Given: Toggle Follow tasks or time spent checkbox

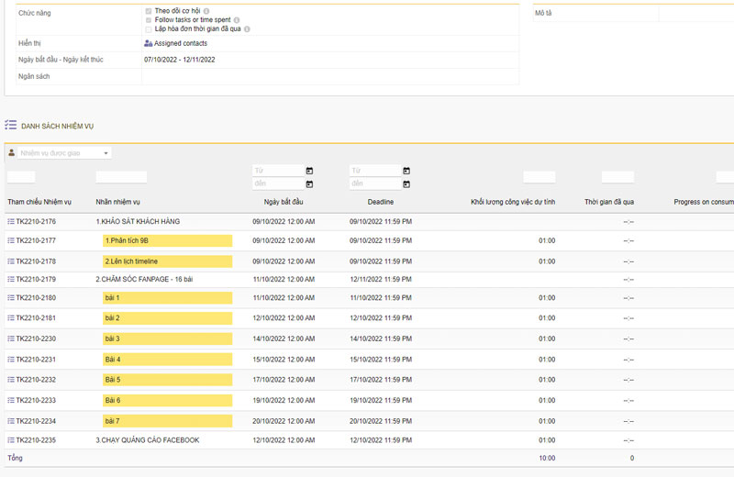Looking at the screenshot, I should pos(149,19).
